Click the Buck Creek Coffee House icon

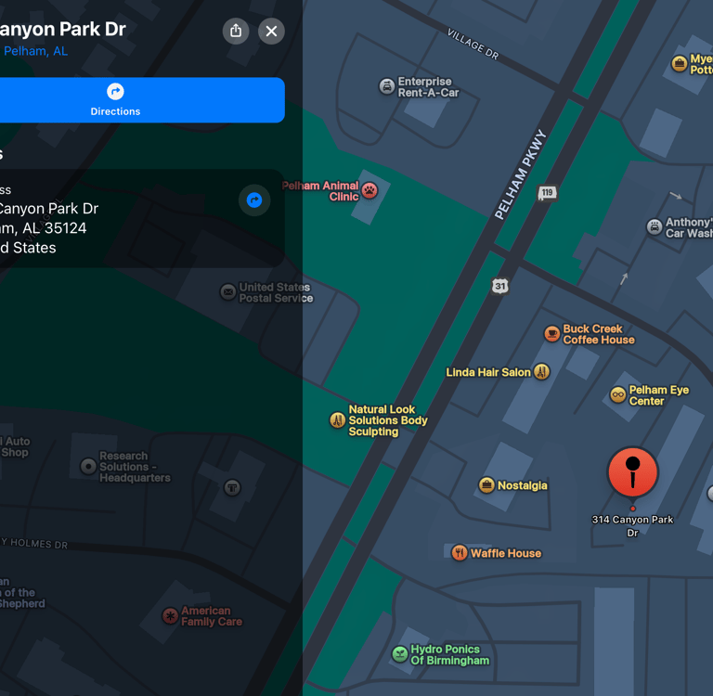pos(552,334)
